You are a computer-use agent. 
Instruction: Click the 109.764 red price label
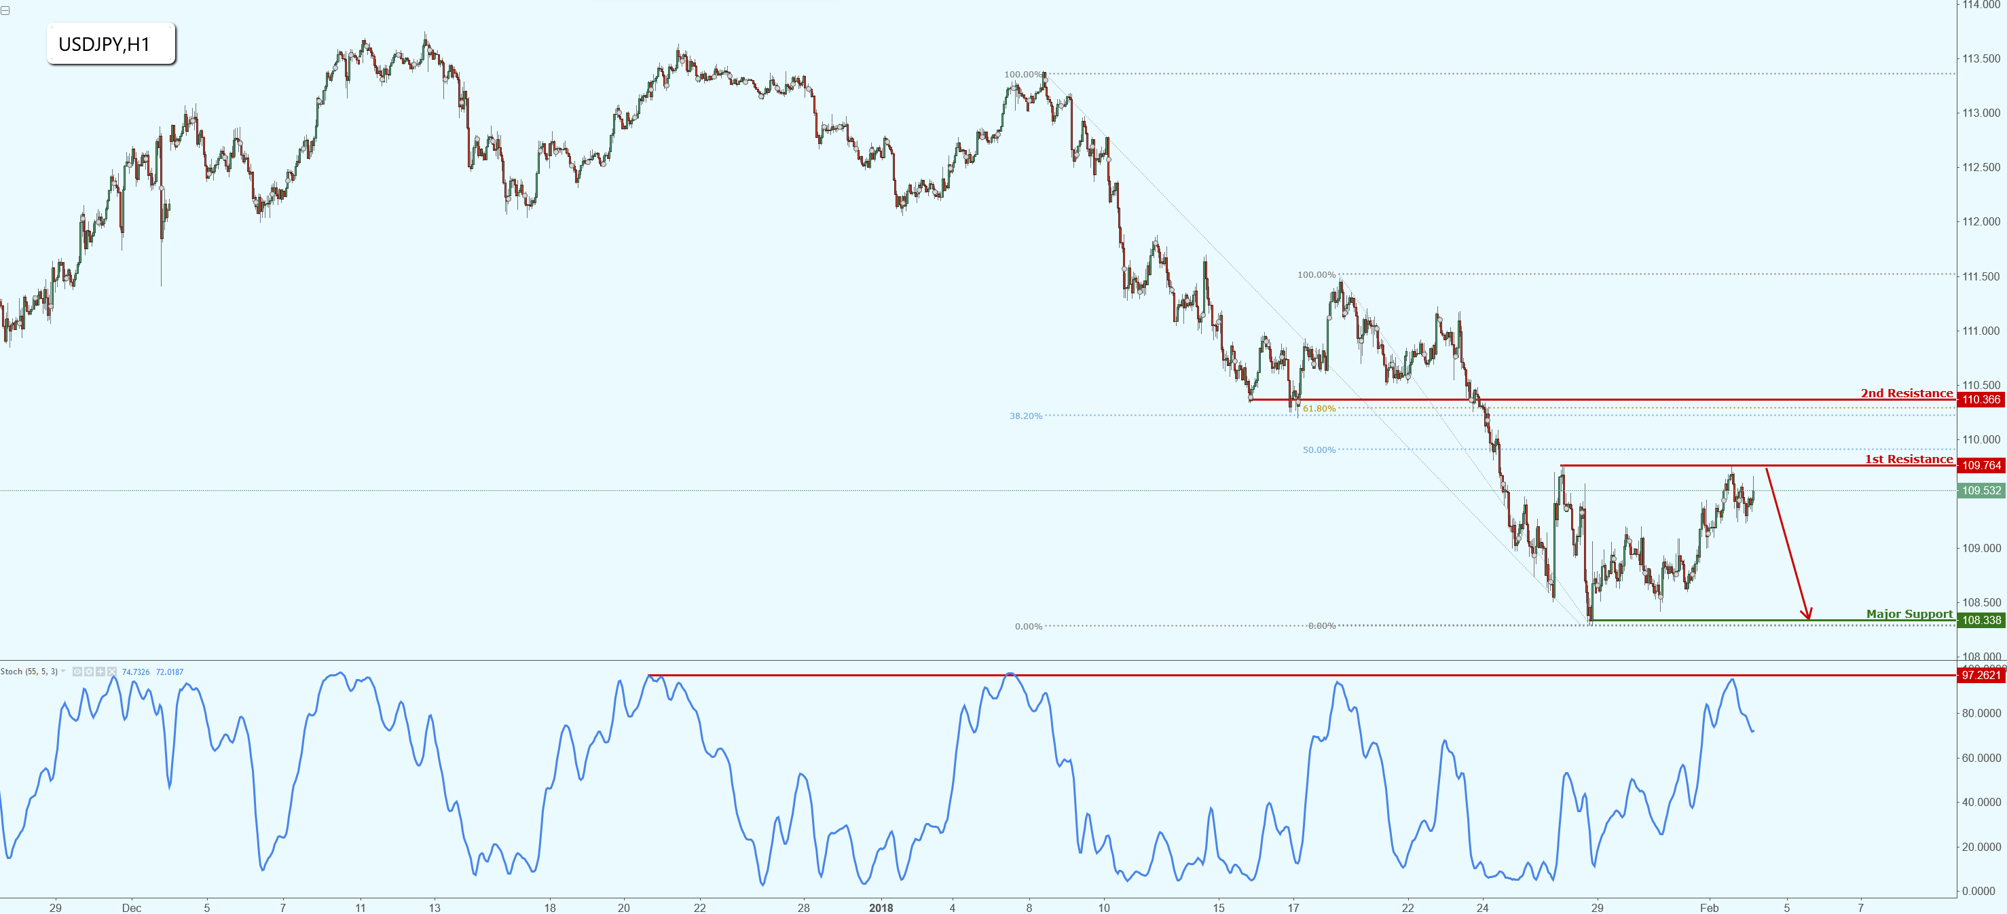pos(1981,465)
